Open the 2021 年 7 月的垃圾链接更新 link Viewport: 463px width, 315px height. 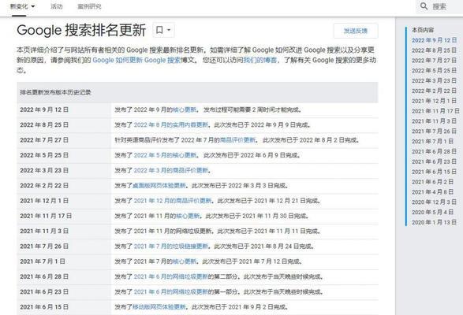click(171, 246)
